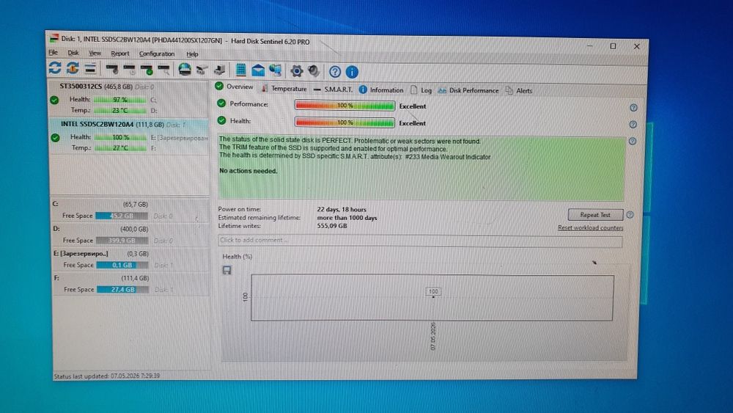This screenshot has height=413, width=733.
Task: Click the globe with monitor toolbar icon
Action: [276, 70]
